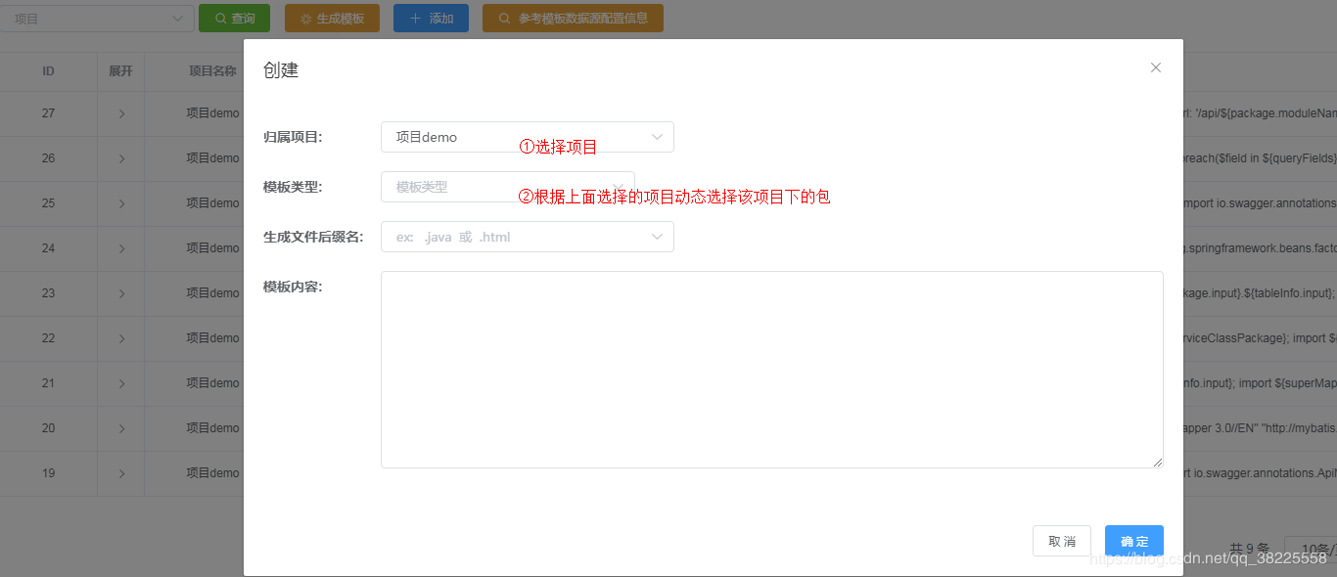The width and height of the screenshot is (1337, 577).
Task: Click the 参考模板数据源配置信息 button
Action: tap(573, 18)
